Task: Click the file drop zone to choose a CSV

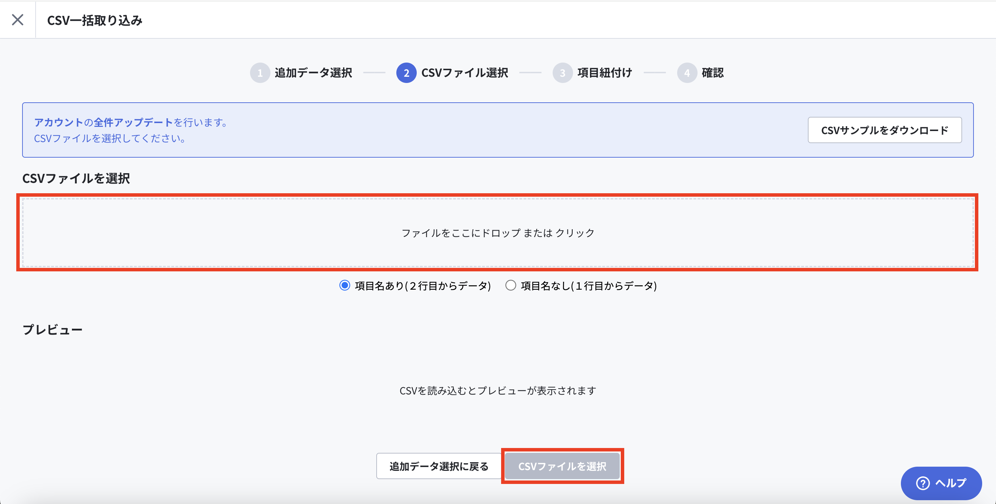Action: click(x=498, y=233)
